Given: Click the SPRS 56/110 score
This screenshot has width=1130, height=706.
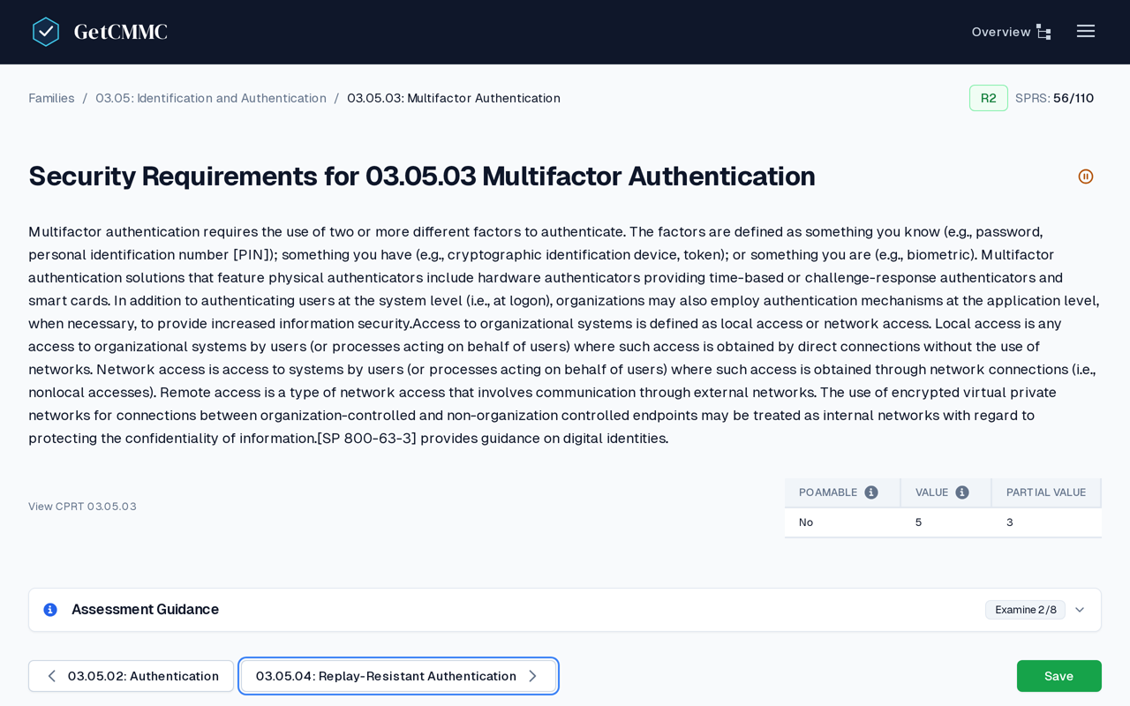Looking at the screenshot, I should [x=1054, y=98].
